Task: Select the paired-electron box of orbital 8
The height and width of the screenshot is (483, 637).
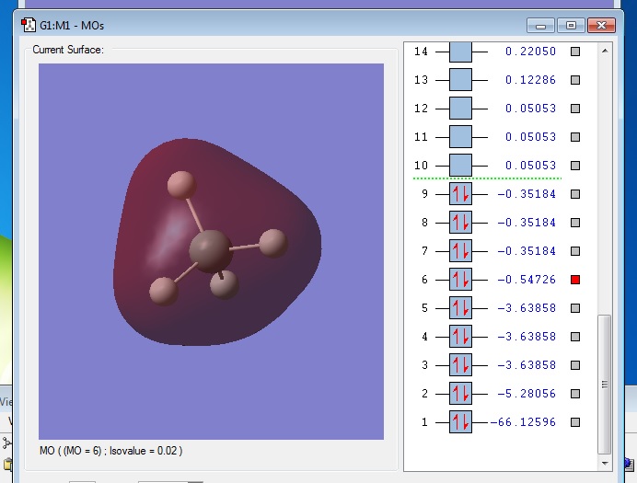Action: 460,223
